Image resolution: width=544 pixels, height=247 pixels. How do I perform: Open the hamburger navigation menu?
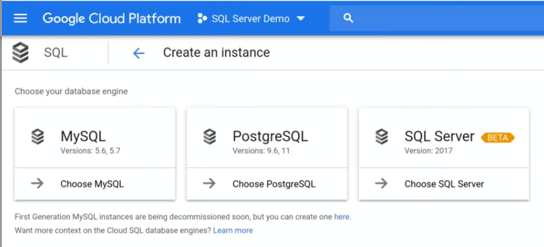tap(20, 18)
